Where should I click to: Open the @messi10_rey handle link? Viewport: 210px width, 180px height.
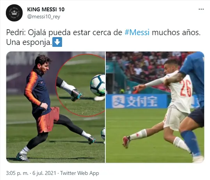pos(44,17)
